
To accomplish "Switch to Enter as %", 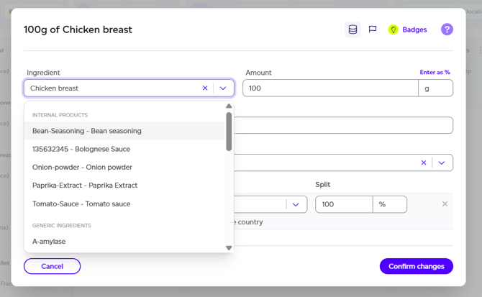I will tap(435, 72).
